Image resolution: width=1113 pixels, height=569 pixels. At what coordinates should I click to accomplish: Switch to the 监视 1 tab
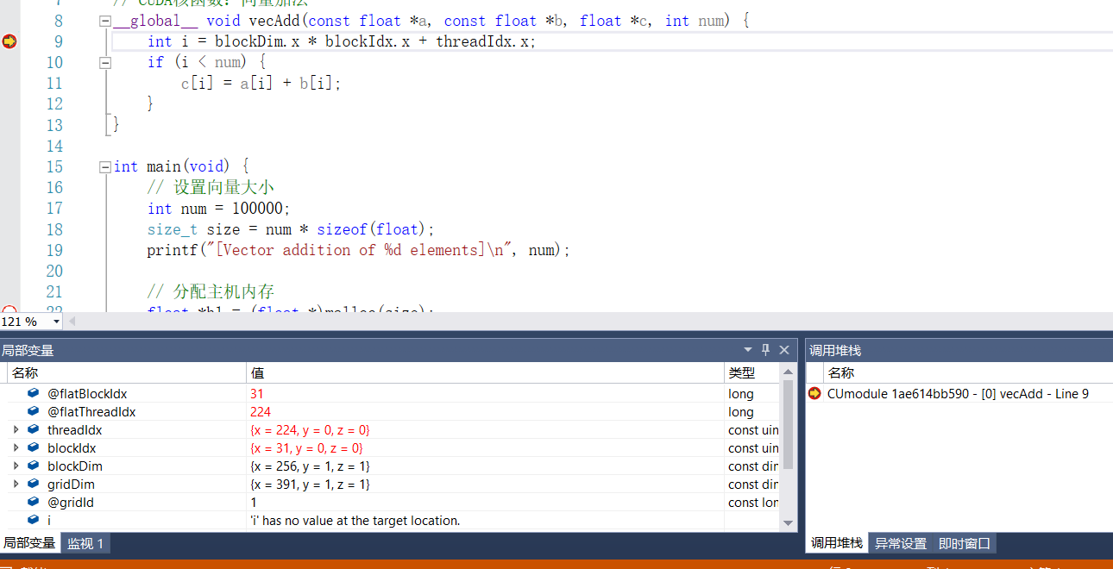(x=85, y=543)
